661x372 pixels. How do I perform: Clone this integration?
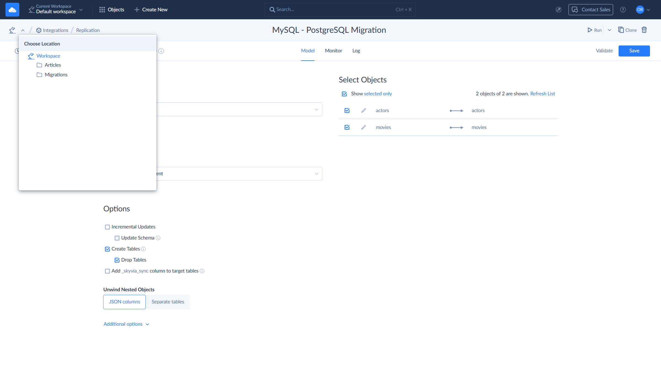(627, 30)
